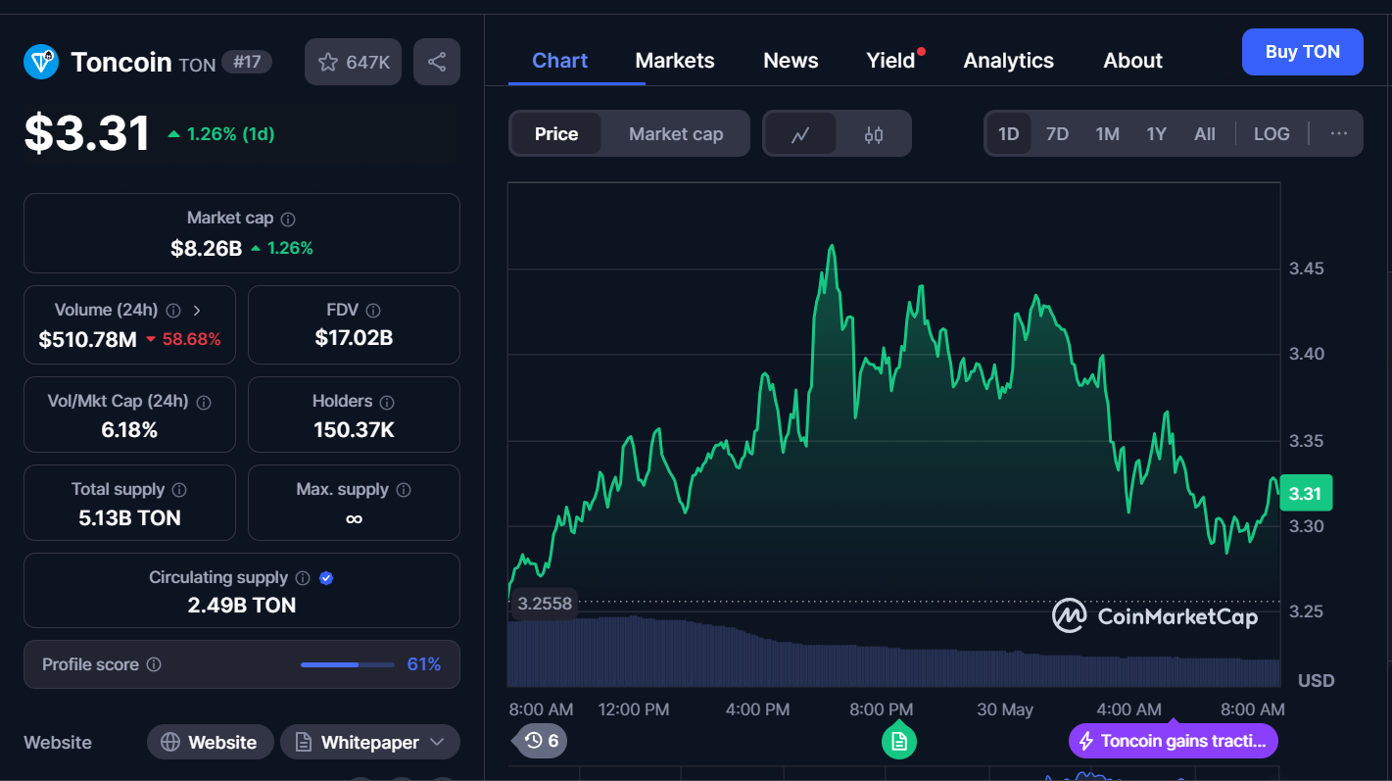Screen dimensions: 1392x781
Task: Click the 61% profile score value
Action: 424,664
